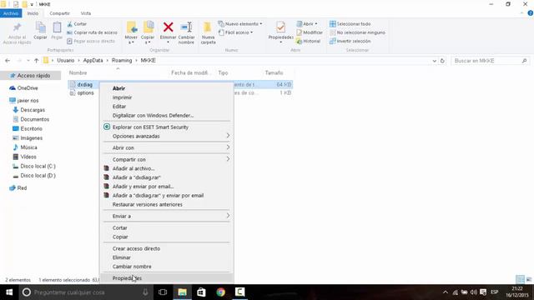
Task: Click the Pegar clipboard icon
Action: [57, 27]
